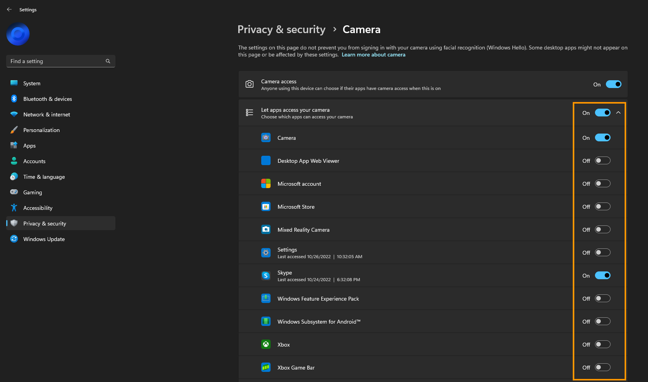The image size is (648, 382).
Task: Click the Bluetooth icon in the sidebar
Action: click(x=14, y=99)
